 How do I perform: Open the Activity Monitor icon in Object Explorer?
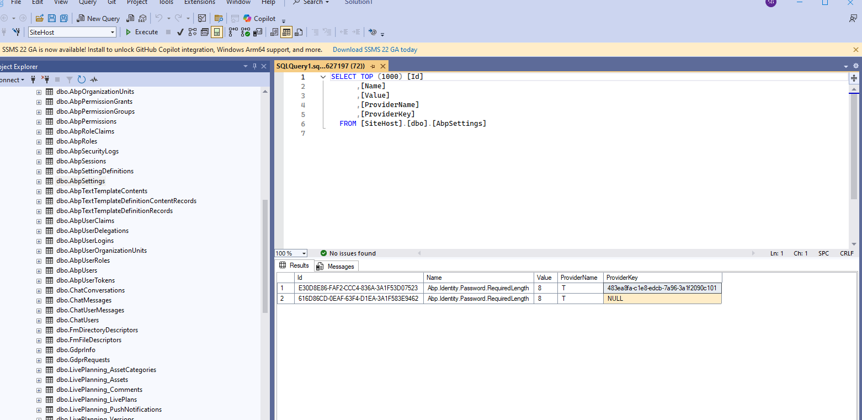94,79
